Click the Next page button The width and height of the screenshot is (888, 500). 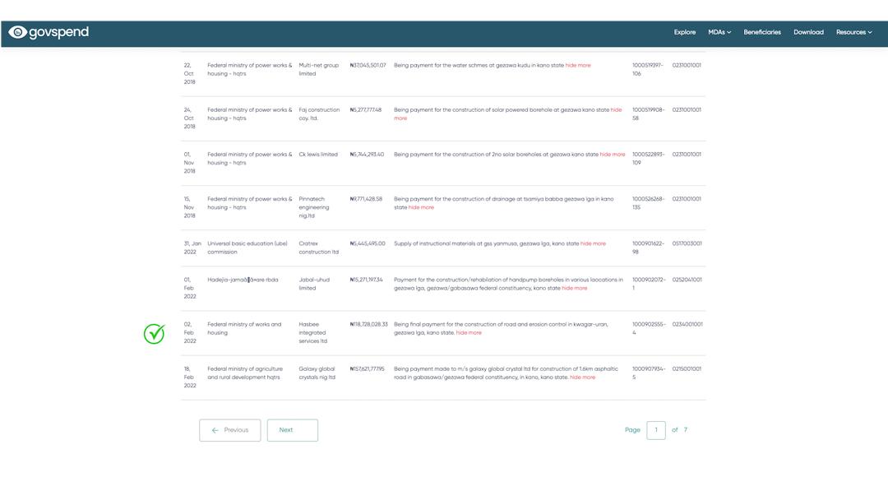click(292, 430)
